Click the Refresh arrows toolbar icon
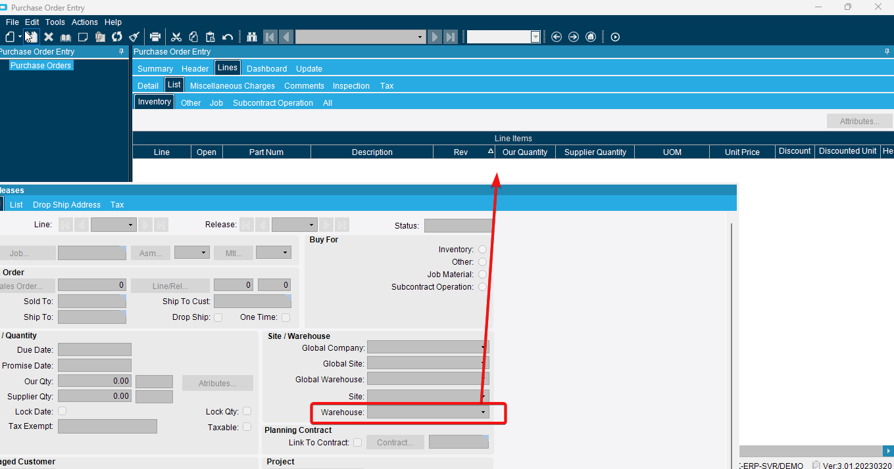 coord(117,37)
